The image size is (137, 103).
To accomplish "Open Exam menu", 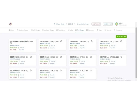I will [x=99, y=30].
